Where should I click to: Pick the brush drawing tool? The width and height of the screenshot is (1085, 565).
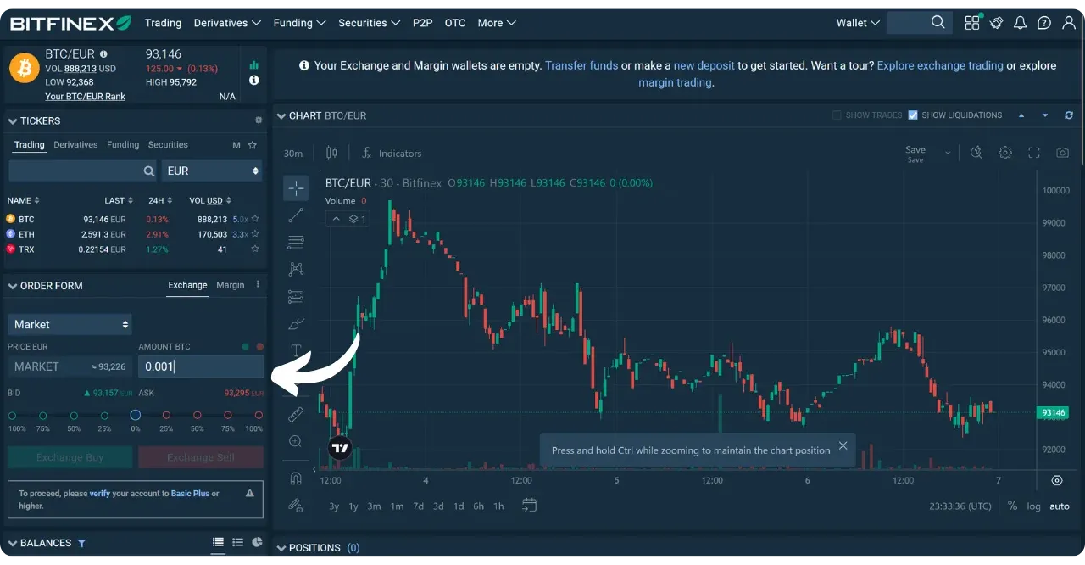[295, 323]
